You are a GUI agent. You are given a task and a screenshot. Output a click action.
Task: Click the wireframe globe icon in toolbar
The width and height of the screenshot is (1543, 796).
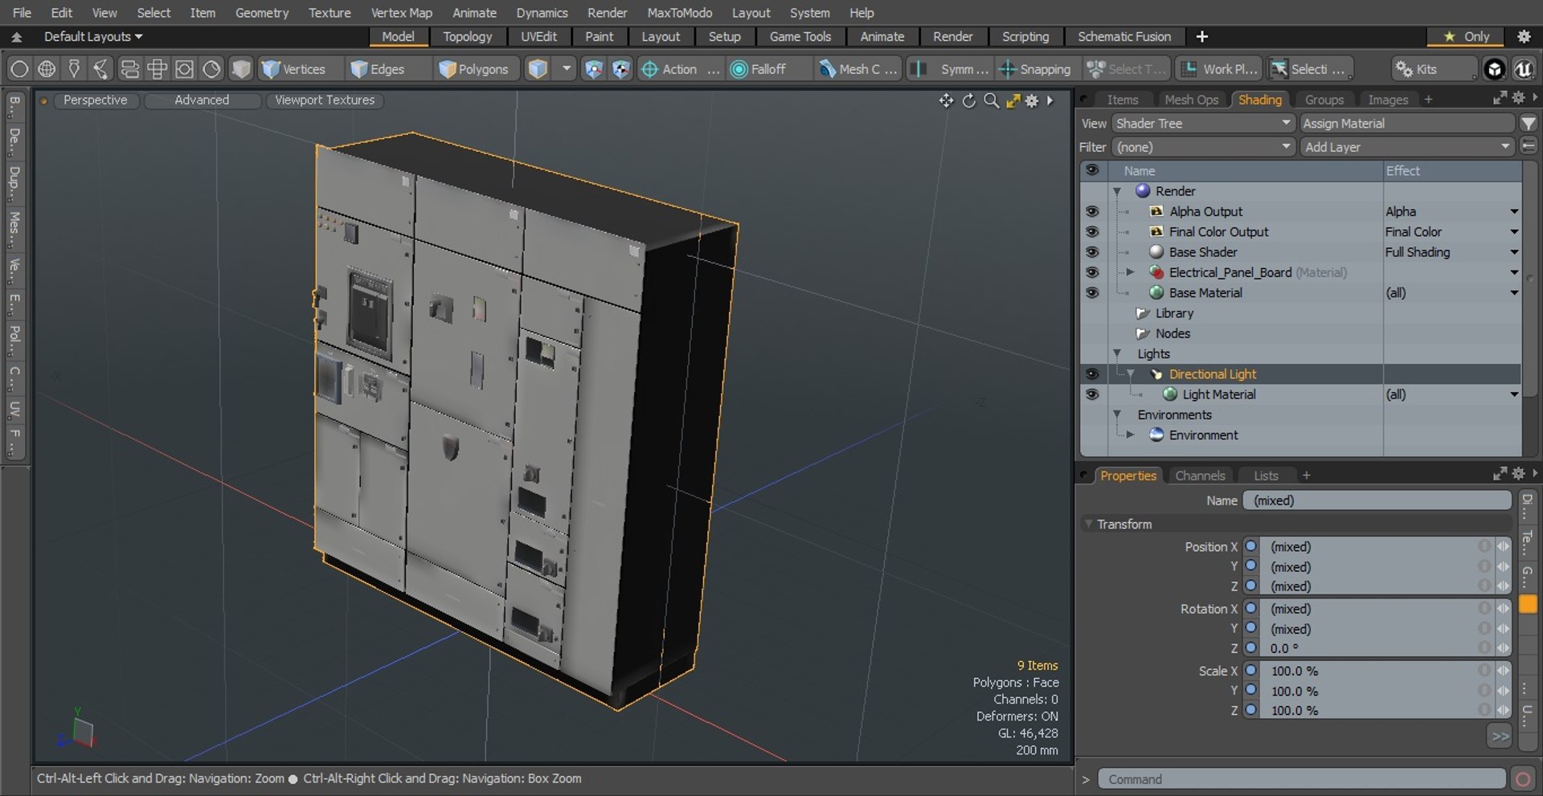coord(47,69)
